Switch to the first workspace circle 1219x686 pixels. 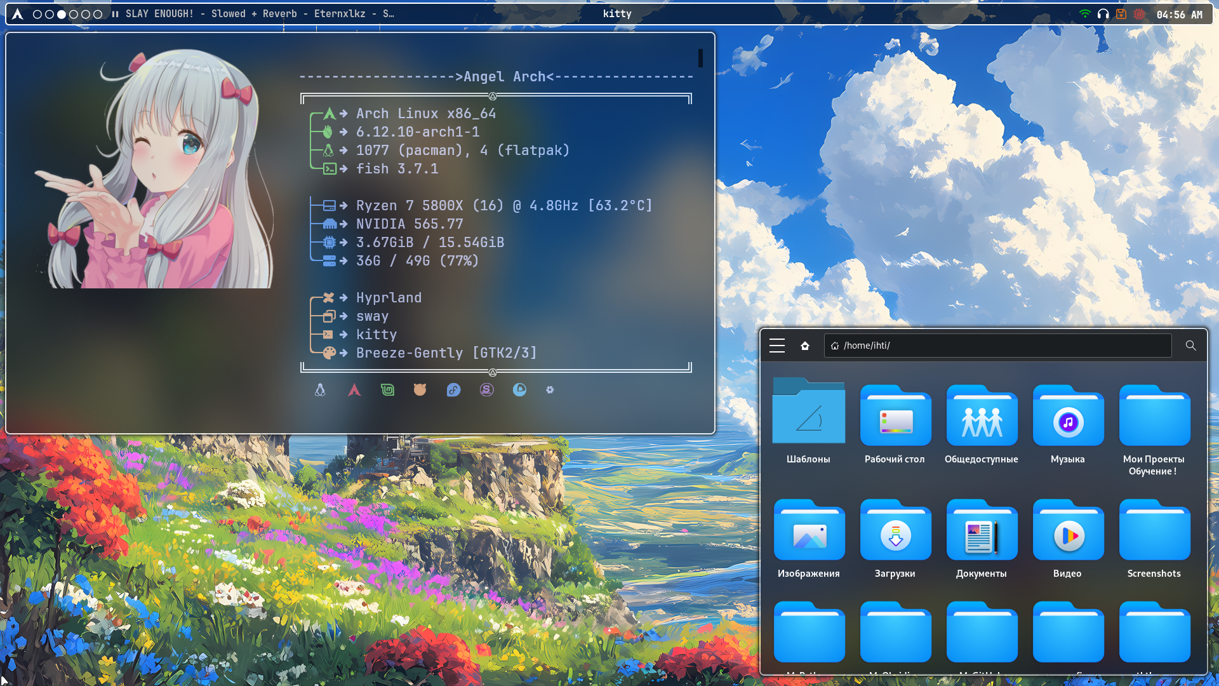pyautogui.click(x=37, y=14)
